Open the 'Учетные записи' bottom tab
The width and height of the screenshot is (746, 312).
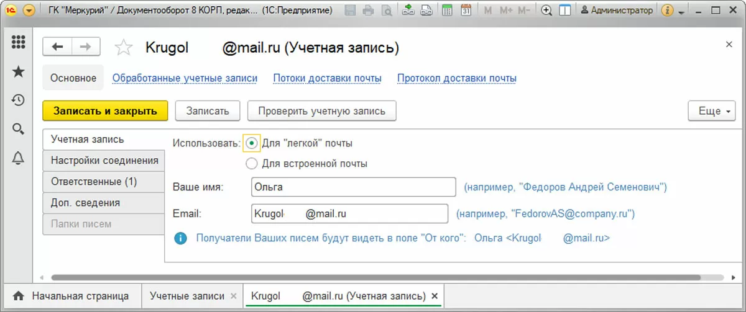pos(186,296)
